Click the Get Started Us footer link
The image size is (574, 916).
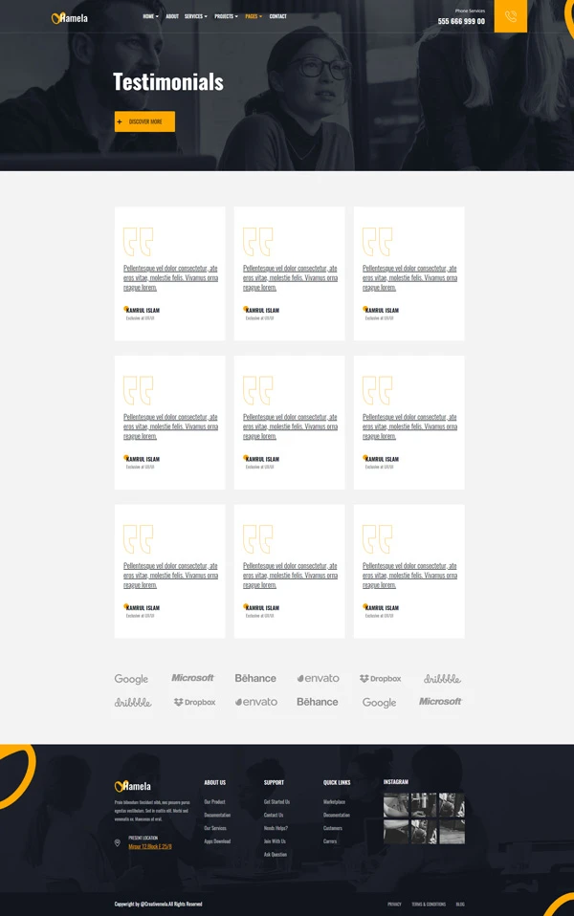276,801
